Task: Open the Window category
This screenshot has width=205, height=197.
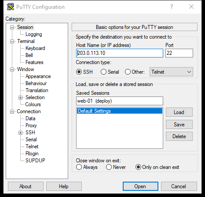Action: tap(26, 69)
